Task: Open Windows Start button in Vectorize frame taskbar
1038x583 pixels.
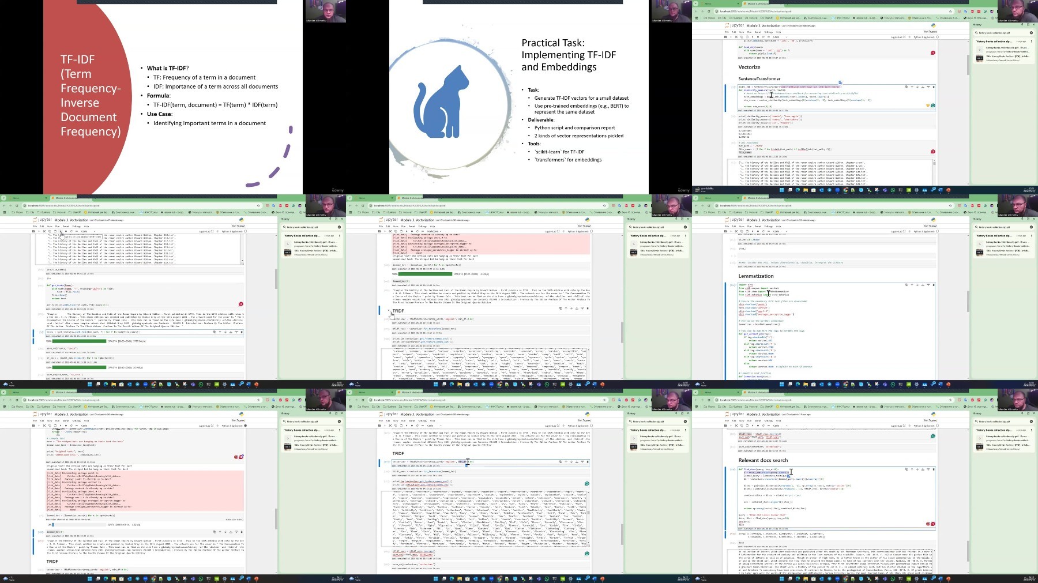Action: [x=781, y=190]
